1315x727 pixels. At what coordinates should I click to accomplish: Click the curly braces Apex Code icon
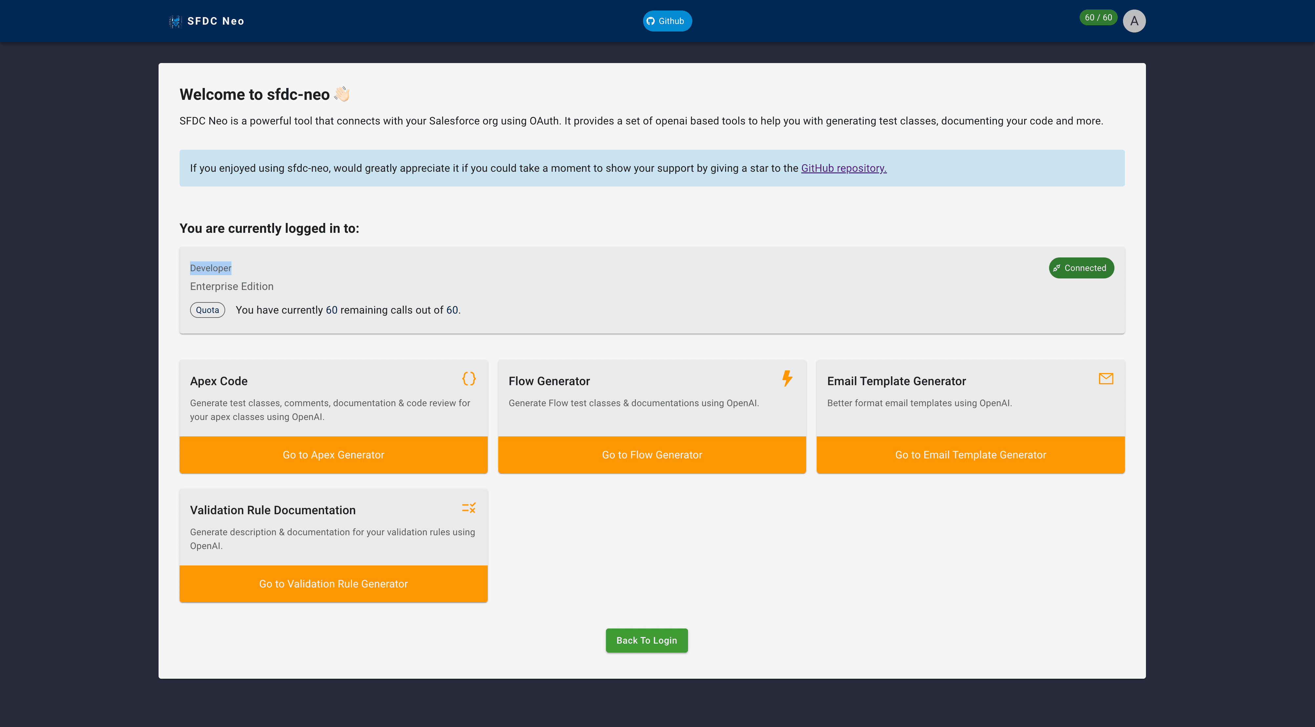click(469, 378)
